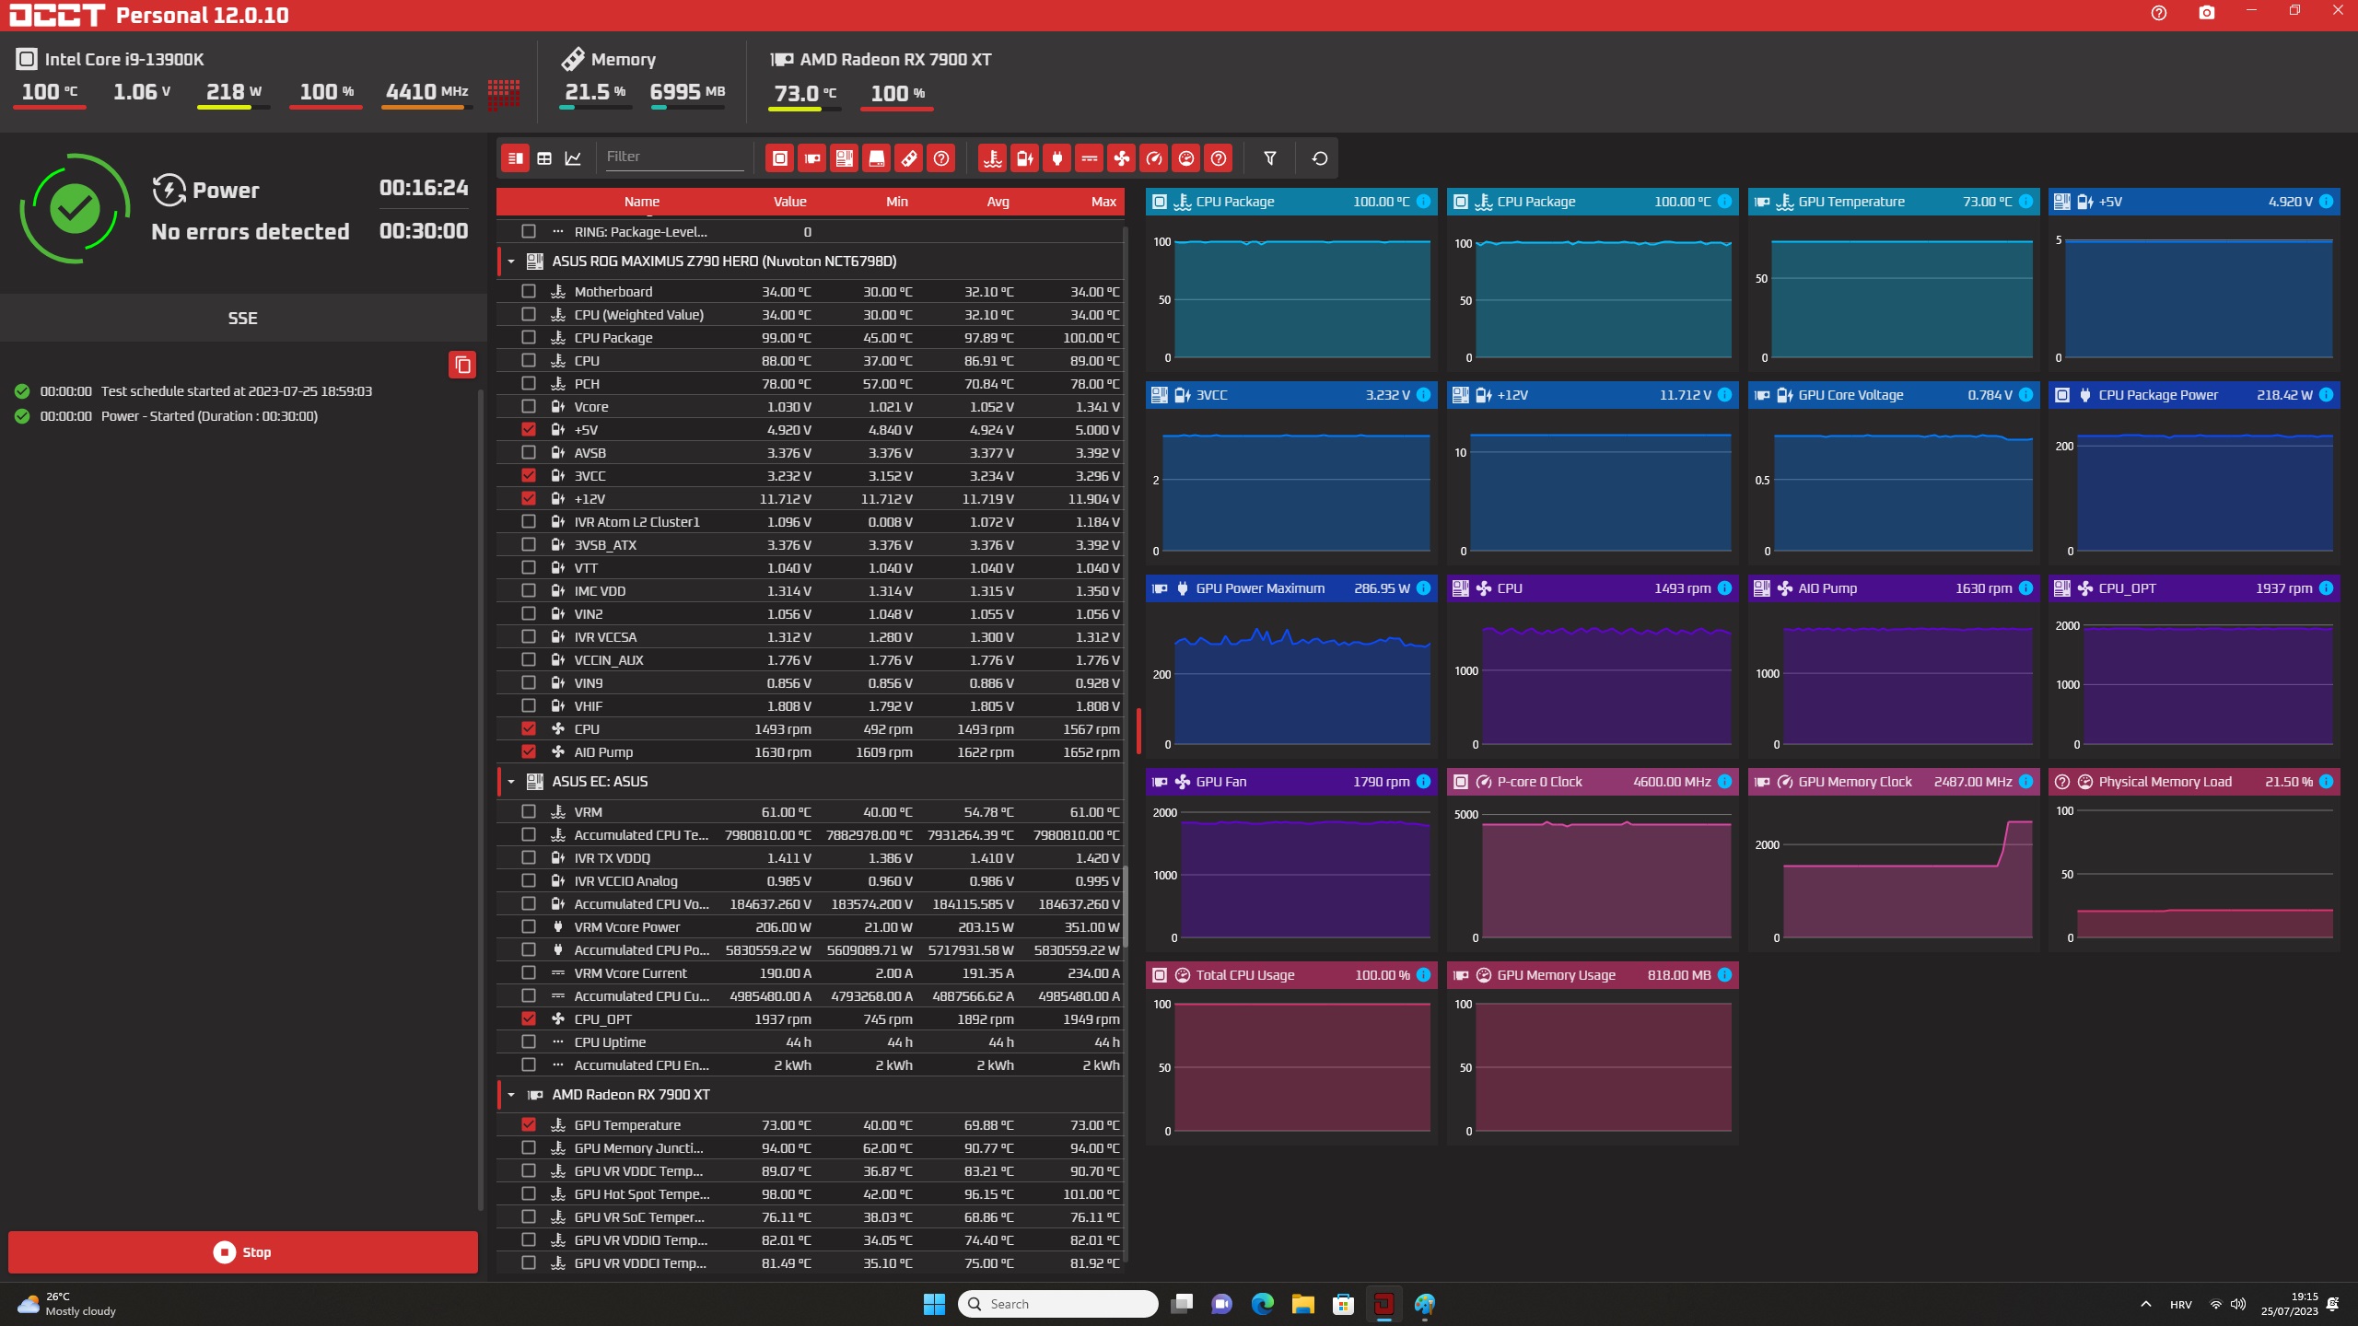Take a screenshot with the camera icon
Screen dimensions: 2358x1326
coord(2207,13)
